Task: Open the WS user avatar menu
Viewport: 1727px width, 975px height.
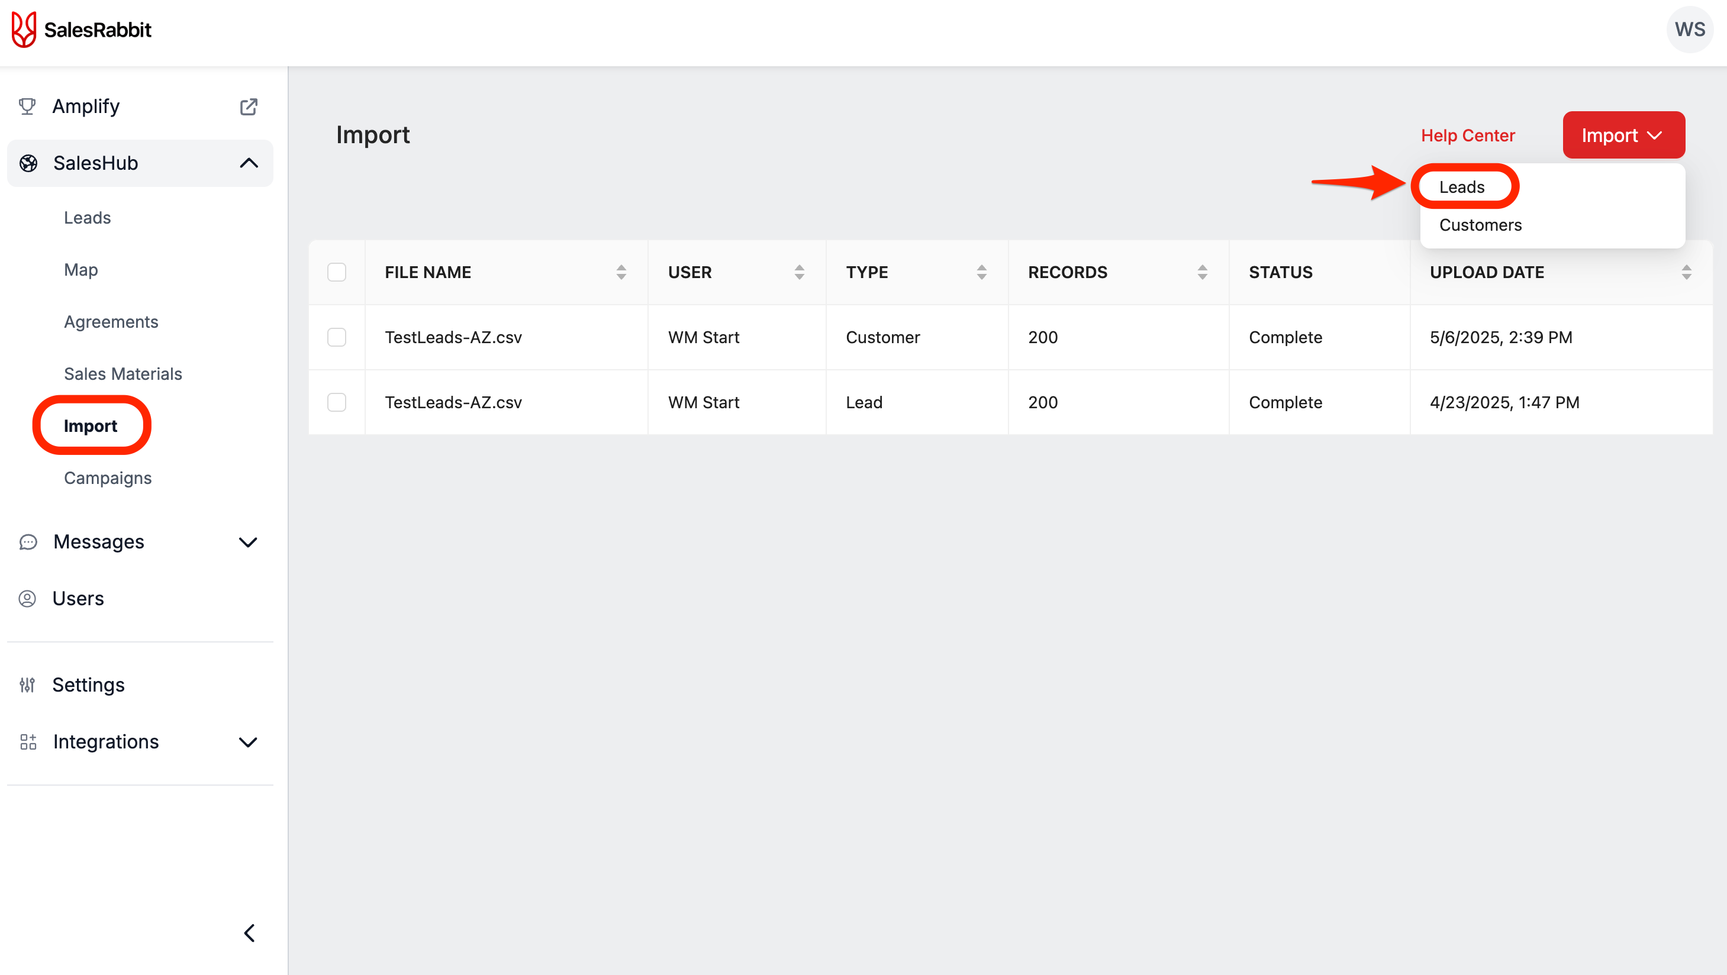Action: tap(1690, 30)
